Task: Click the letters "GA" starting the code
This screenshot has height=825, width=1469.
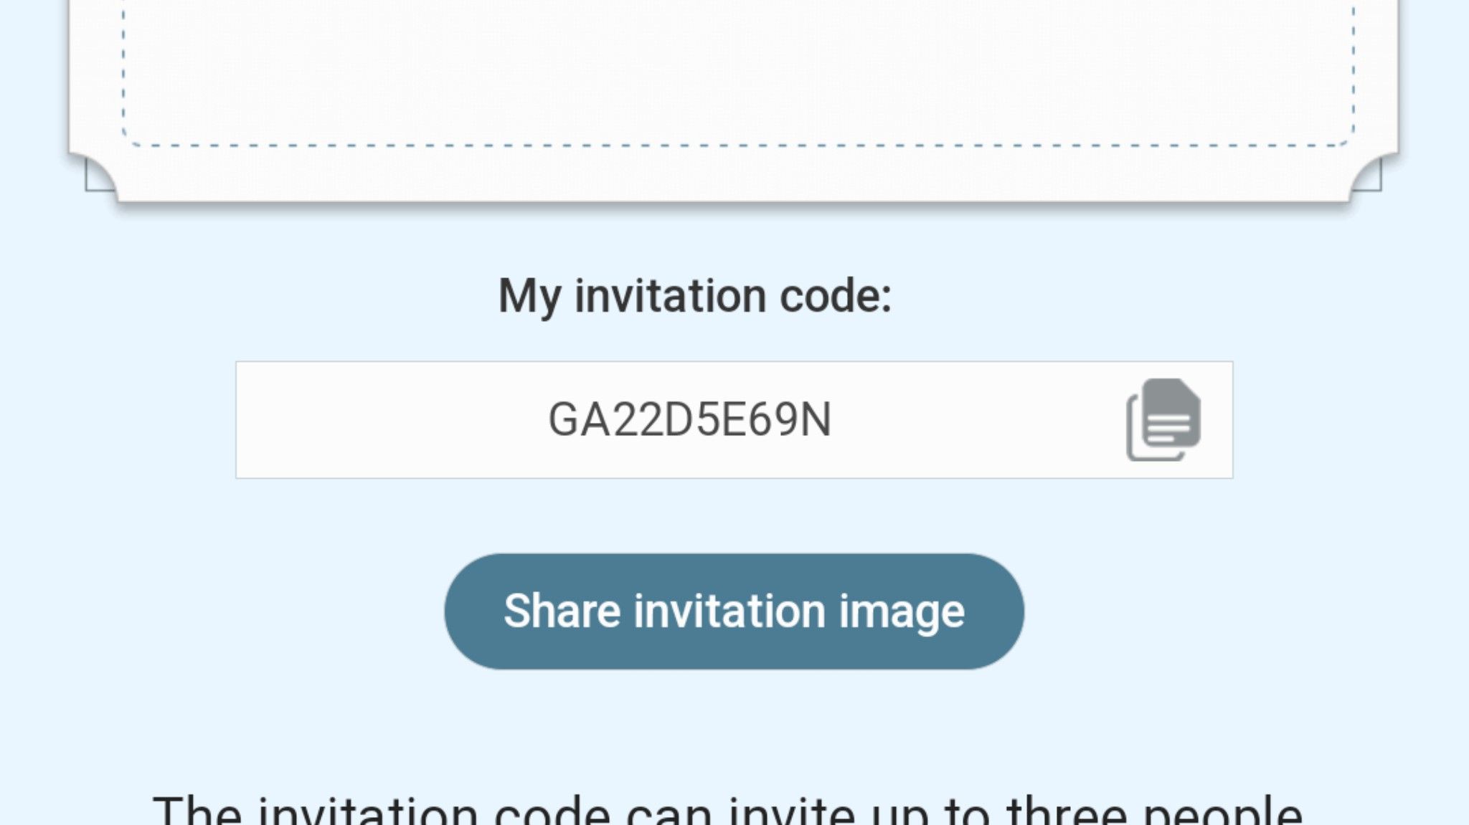Action: (579, 420)
